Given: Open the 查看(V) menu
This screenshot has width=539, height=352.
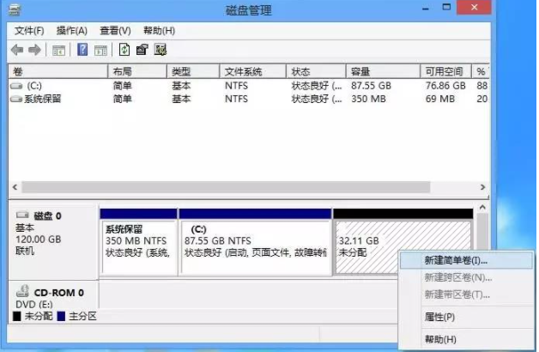Looking at the screenshot, I should pyautogui.click(x=113, y=31).
